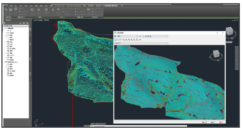242x128 pixels.
Task: Toggle the highlighted first icon in the viewer's second row
Action: [x=115, y=40]
